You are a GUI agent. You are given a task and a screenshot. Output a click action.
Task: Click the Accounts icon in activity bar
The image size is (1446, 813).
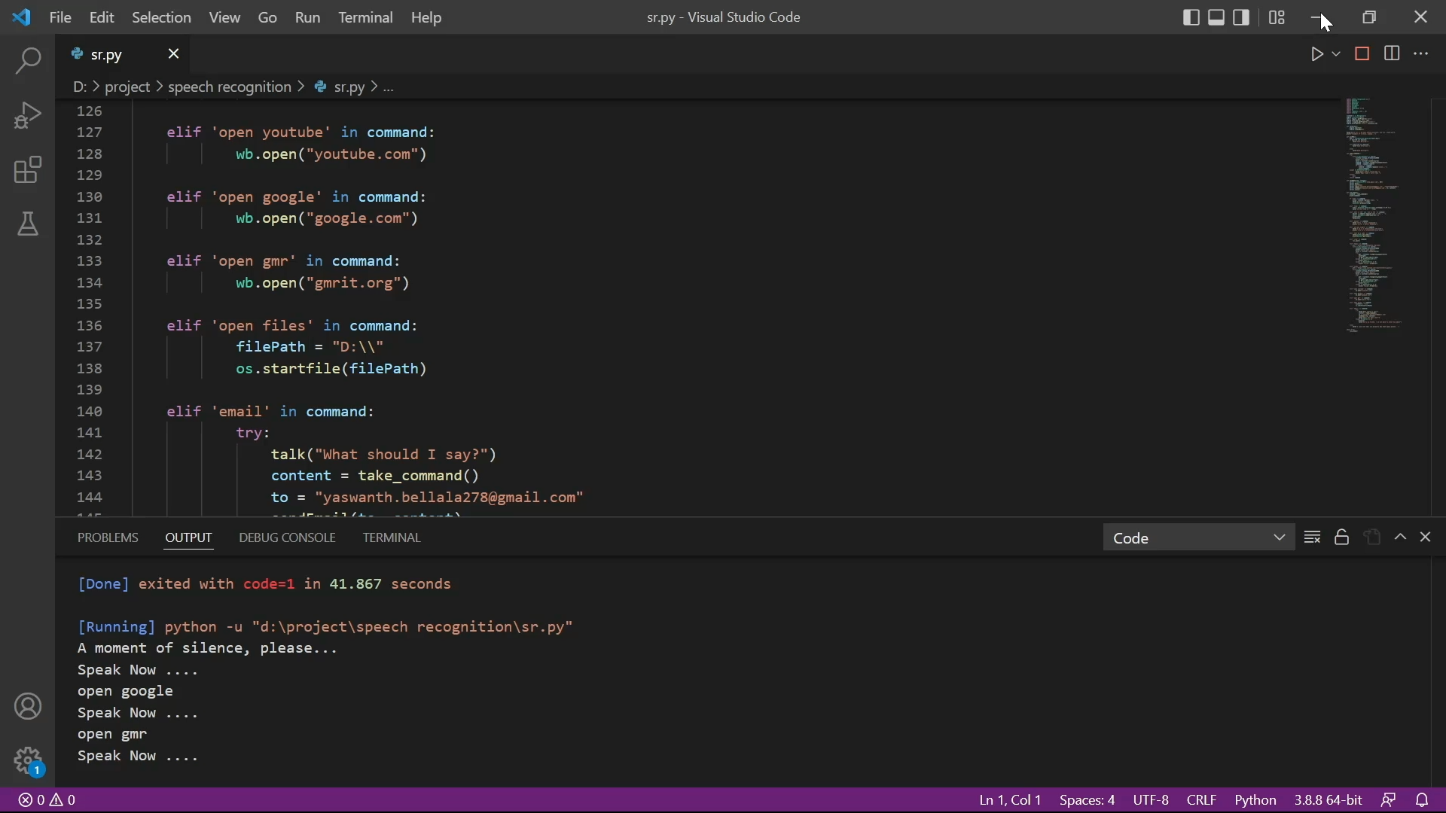pyautogui.click(x=28, y=707)
